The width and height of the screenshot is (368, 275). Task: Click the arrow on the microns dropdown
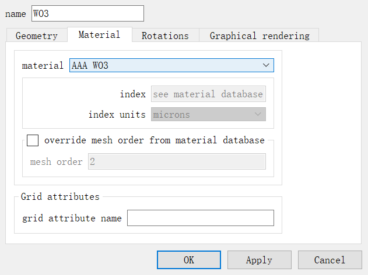258,115
